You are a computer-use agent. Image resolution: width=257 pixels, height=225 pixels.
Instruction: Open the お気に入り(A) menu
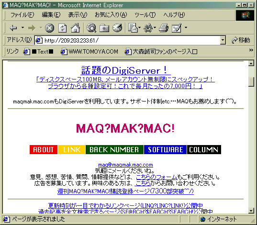[111, 15]
